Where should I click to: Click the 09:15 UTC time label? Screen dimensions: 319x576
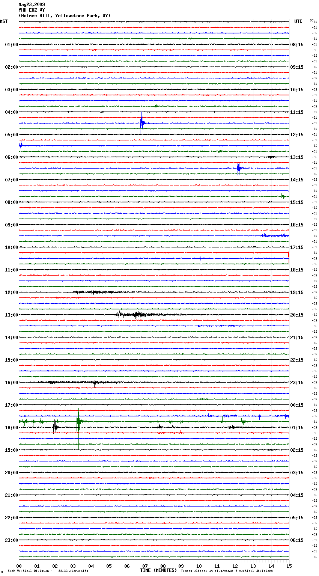(x=297, y=67)
